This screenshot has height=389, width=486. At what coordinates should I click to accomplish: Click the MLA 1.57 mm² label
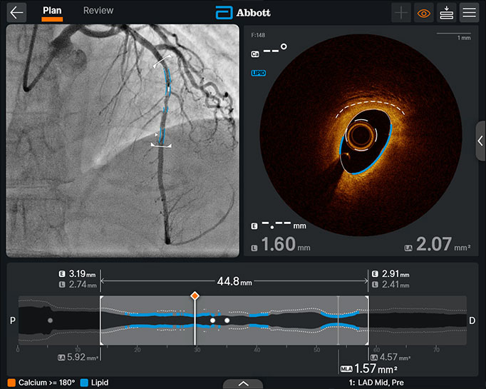369,369
